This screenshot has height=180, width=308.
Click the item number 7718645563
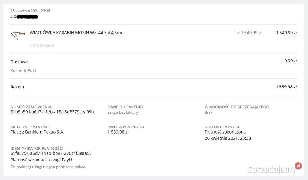point(42,45)
